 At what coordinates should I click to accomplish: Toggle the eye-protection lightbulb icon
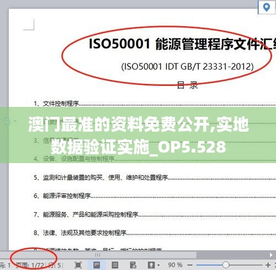pos(151,265)
